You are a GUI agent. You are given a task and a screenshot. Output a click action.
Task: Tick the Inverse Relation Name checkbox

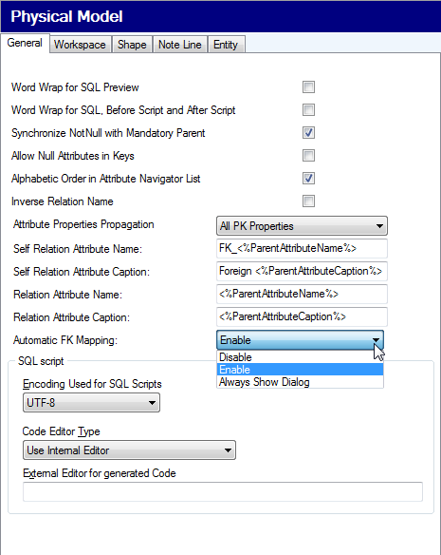[308, 201]
